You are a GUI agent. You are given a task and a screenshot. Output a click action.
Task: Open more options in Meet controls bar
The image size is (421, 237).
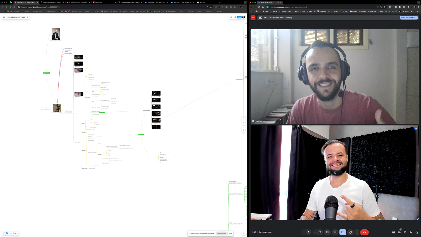[357, 232]
